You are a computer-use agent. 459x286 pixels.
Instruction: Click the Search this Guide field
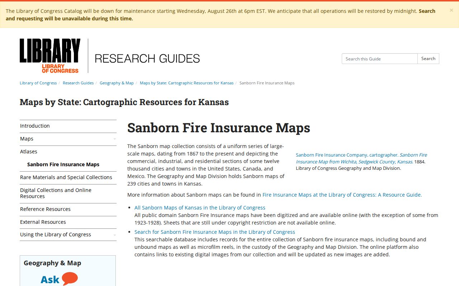(380, 59)
